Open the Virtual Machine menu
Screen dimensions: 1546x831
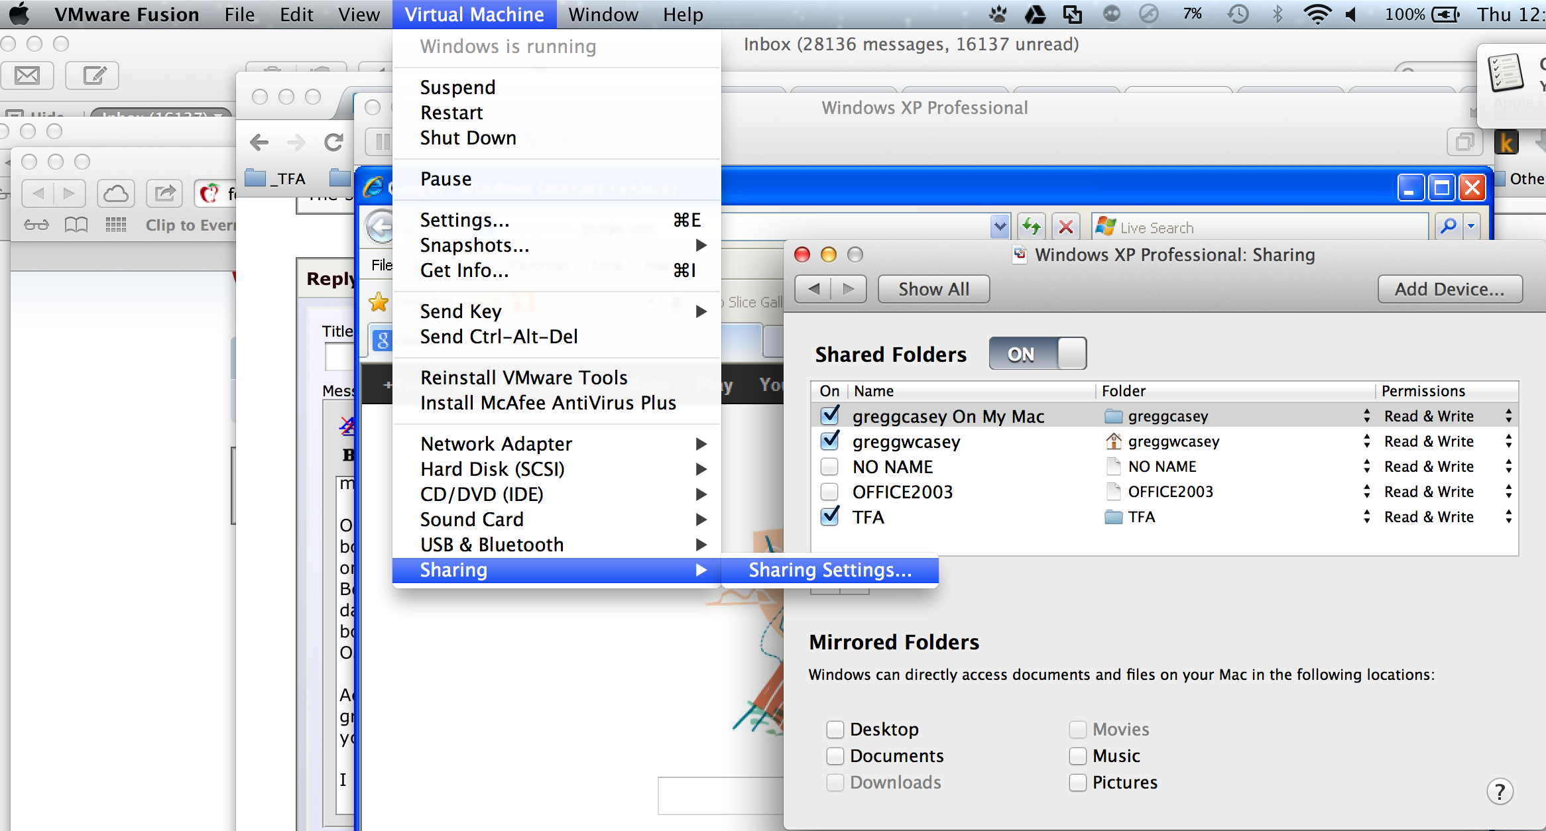coord(474,14)
